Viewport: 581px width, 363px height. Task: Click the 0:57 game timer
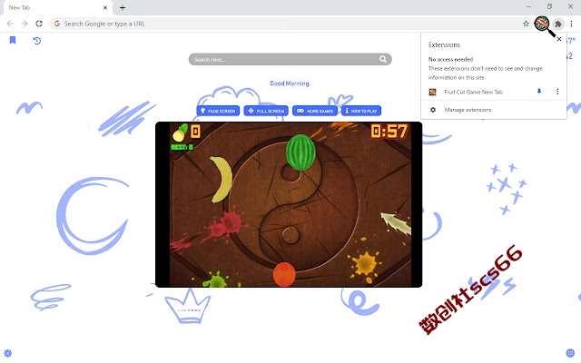389,131
